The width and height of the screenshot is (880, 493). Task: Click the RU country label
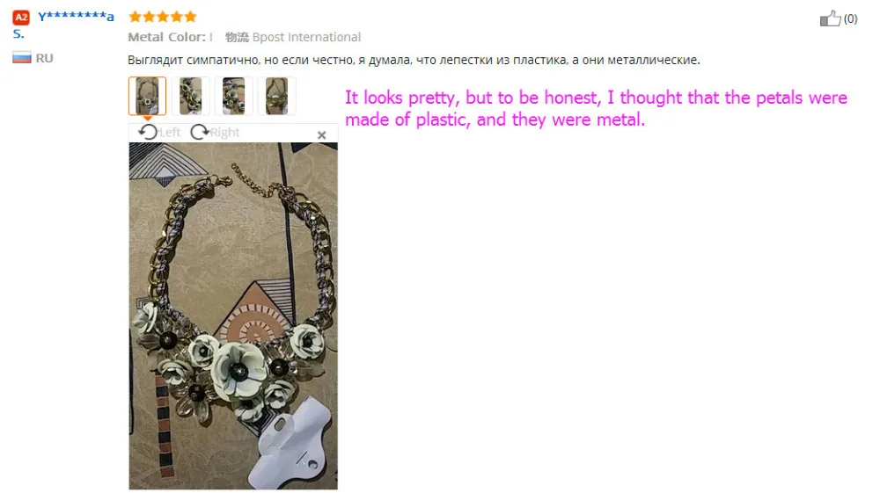[x=44, y=58]
